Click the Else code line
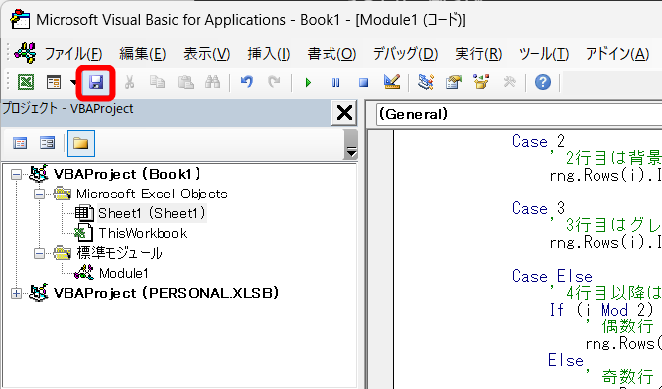This screenshot has height=389, width=662. [x=566, y=361]
